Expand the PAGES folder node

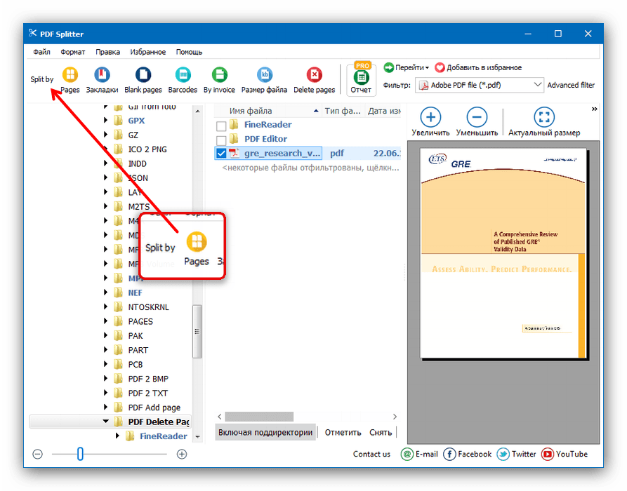pos(105,321)
